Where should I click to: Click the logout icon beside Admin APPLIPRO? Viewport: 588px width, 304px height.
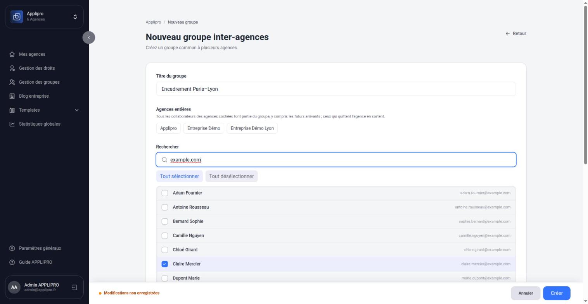tap(74, 287)
